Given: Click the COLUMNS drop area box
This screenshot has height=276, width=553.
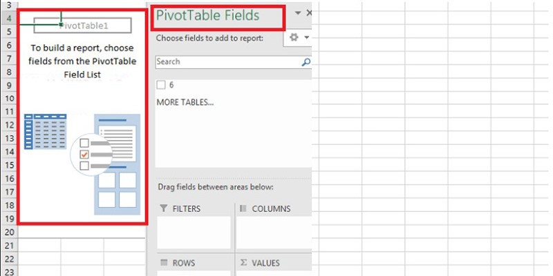Looking at the screenshot, I should [274, 233].
